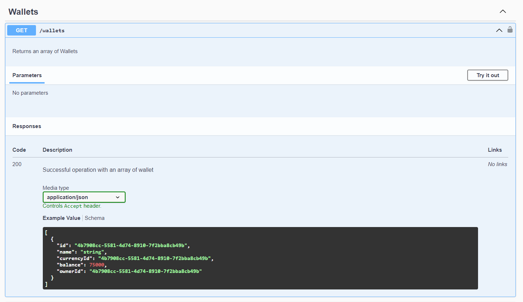Viewport: 523px width, 302px height.
Task: Click the padlock authorization icon
Action: tap(510, 30)
